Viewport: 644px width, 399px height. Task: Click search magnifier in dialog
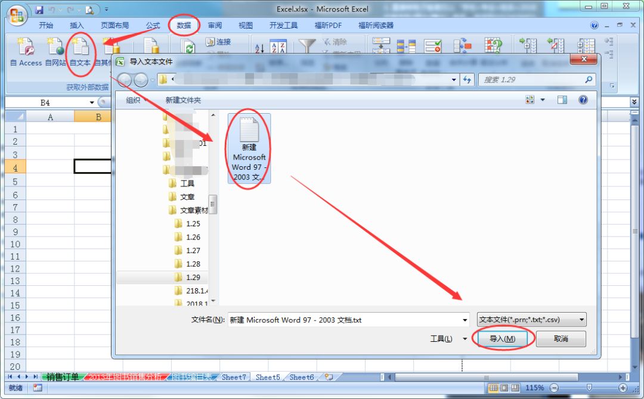pyautogui.click(x=589, y=80)
